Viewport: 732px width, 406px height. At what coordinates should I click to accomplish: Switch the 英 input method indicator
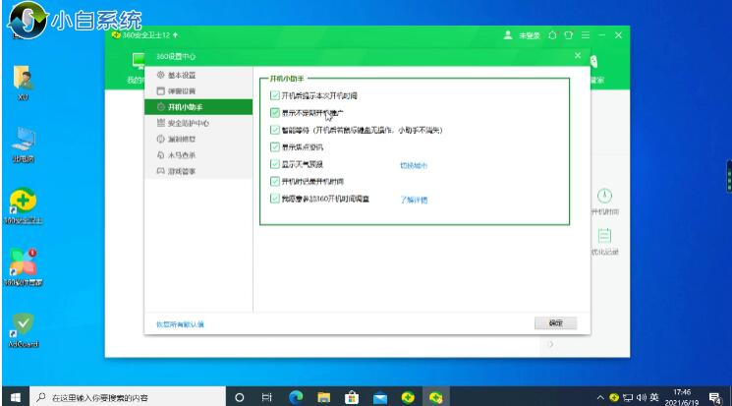pos(654,397)
